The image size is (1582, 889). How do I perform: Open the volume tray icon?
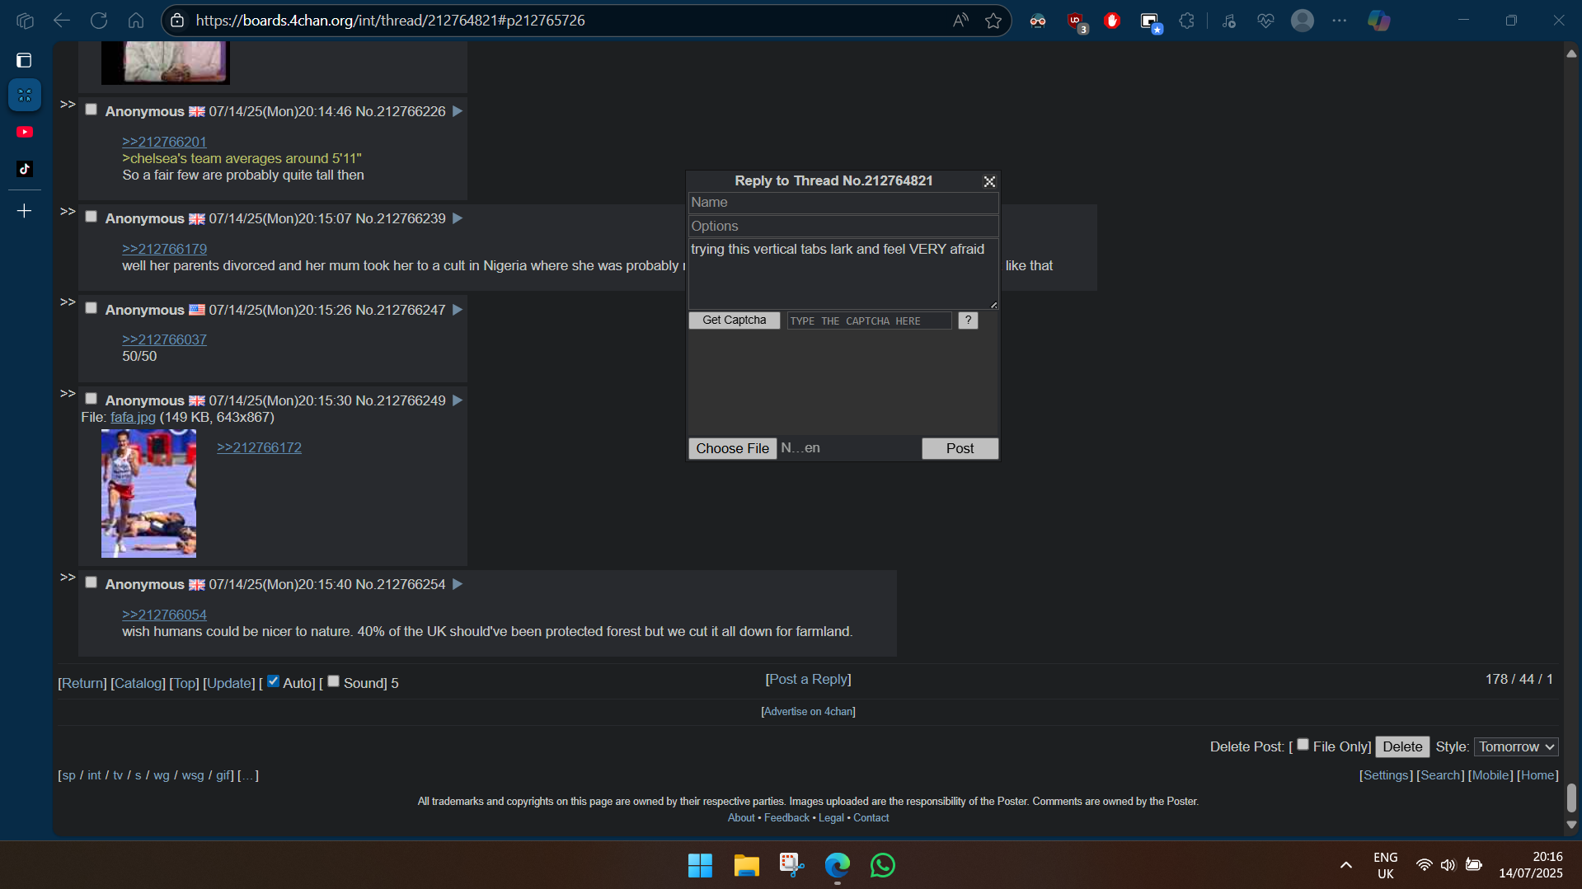pyautogui.click(x=1448, y=865)
